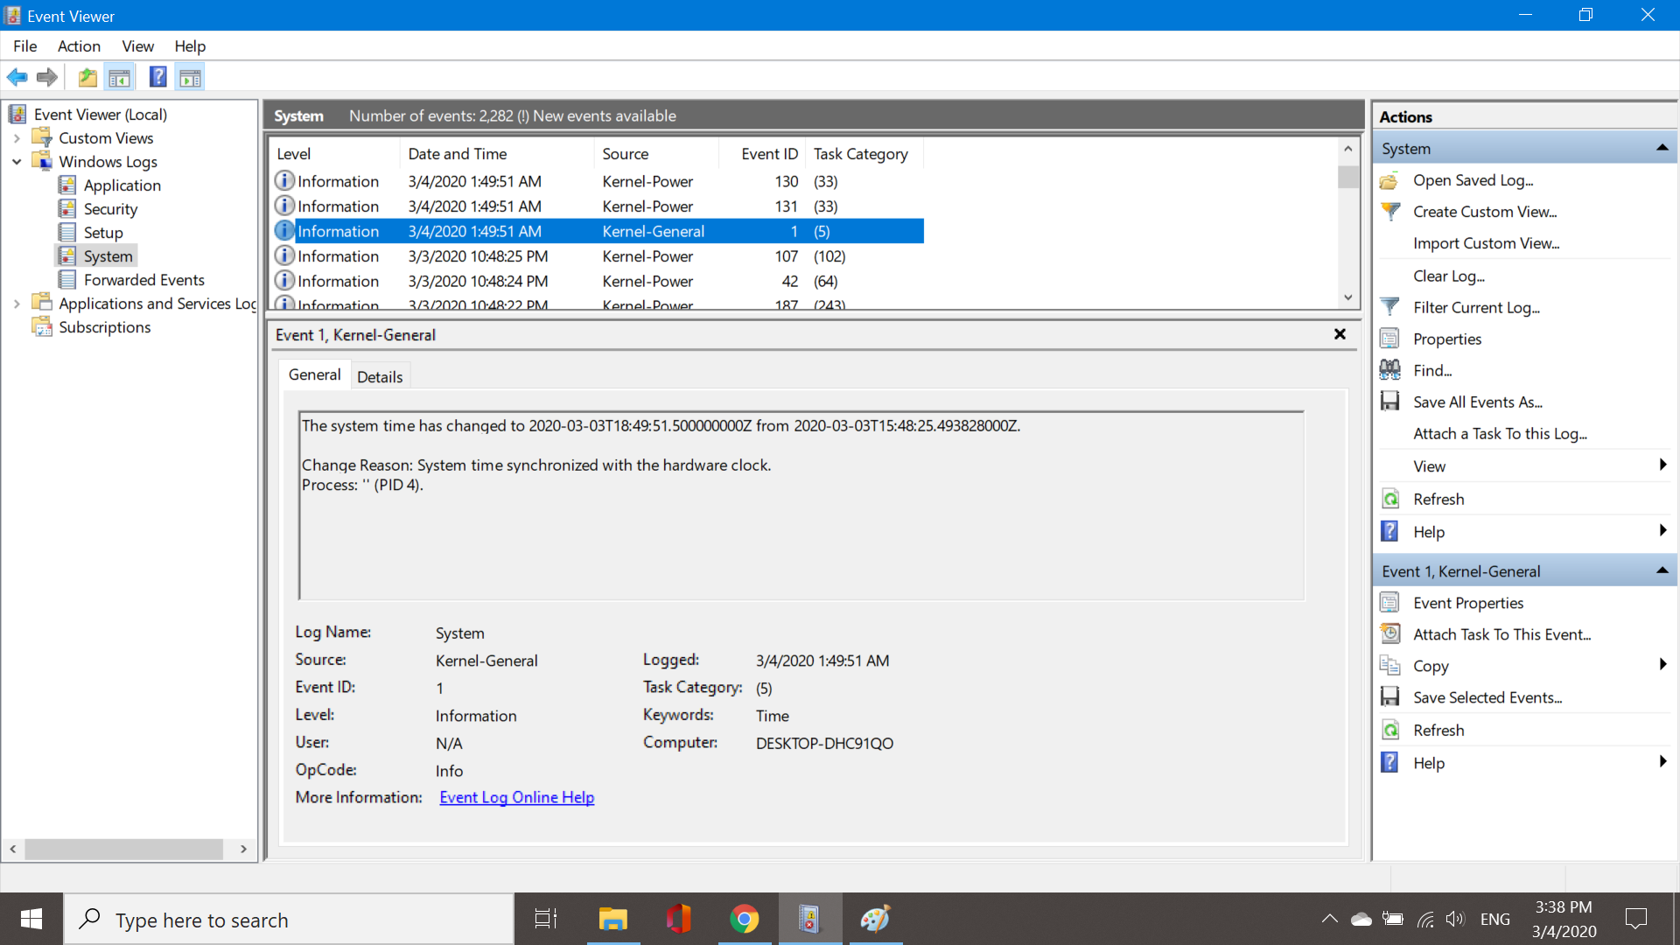Image resolution: width=1680 pixels, height=945 pixels.
Task: Select the Kernel-Power event ID 107 row
Action: coord(597,256)
